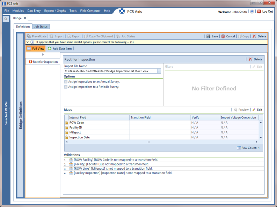This screenshot has width=277, height=207.
Task: Click the Import Voltage Conversion column header
Action: [x=239, y=118]
